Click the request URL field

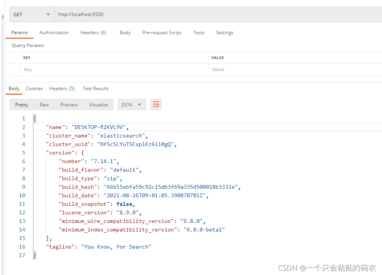point(218,15)
